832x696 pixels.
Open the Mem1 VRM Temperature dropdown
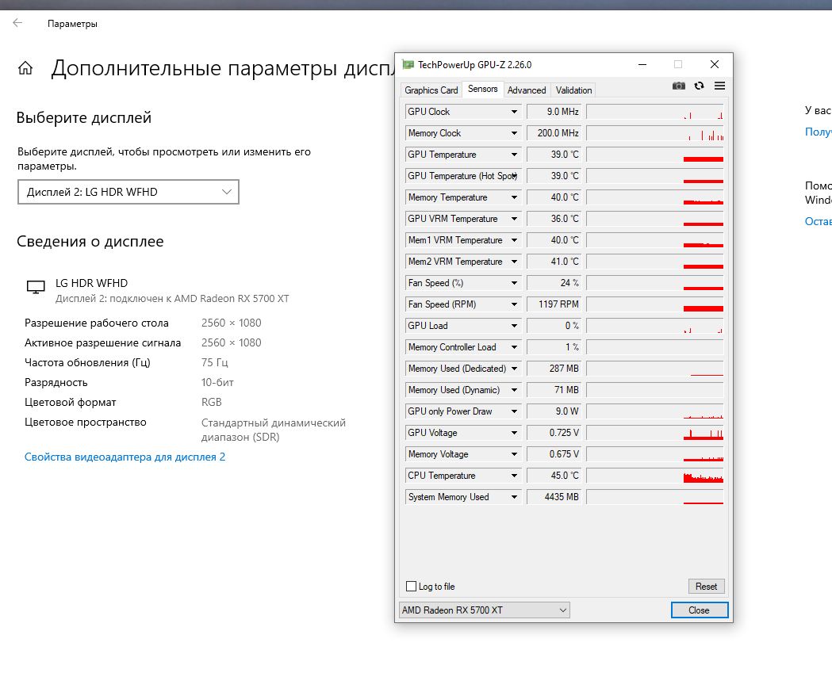[514, 240]
